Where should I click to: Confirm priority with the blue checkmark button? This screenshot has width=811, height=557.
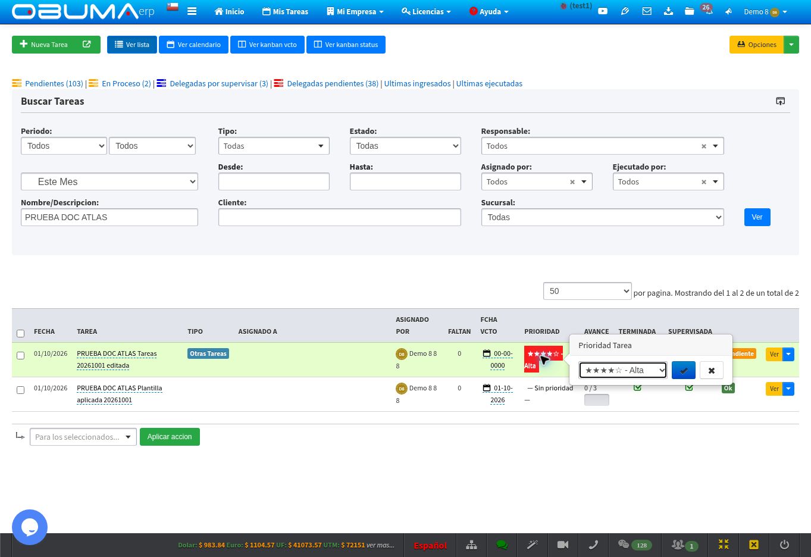click(684, 370)
